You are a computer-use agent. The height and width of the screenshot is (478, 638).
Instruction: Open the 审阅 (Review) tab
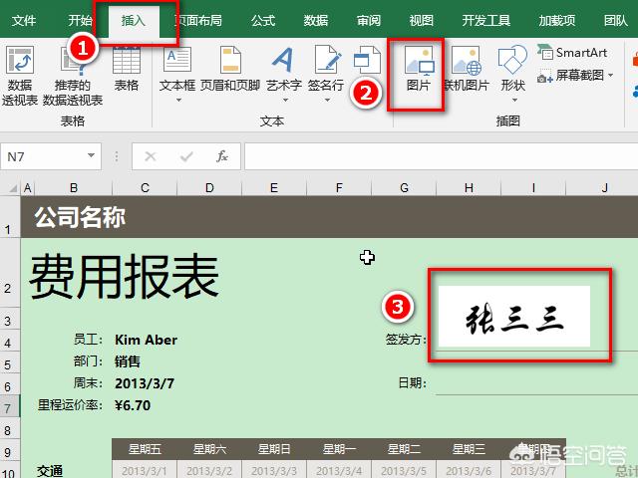click(369, 20)
